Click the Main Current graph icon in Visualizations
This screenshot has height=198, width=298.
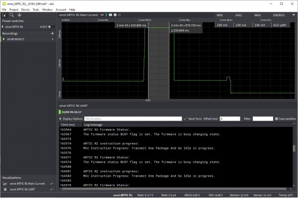tap(5, 184)
